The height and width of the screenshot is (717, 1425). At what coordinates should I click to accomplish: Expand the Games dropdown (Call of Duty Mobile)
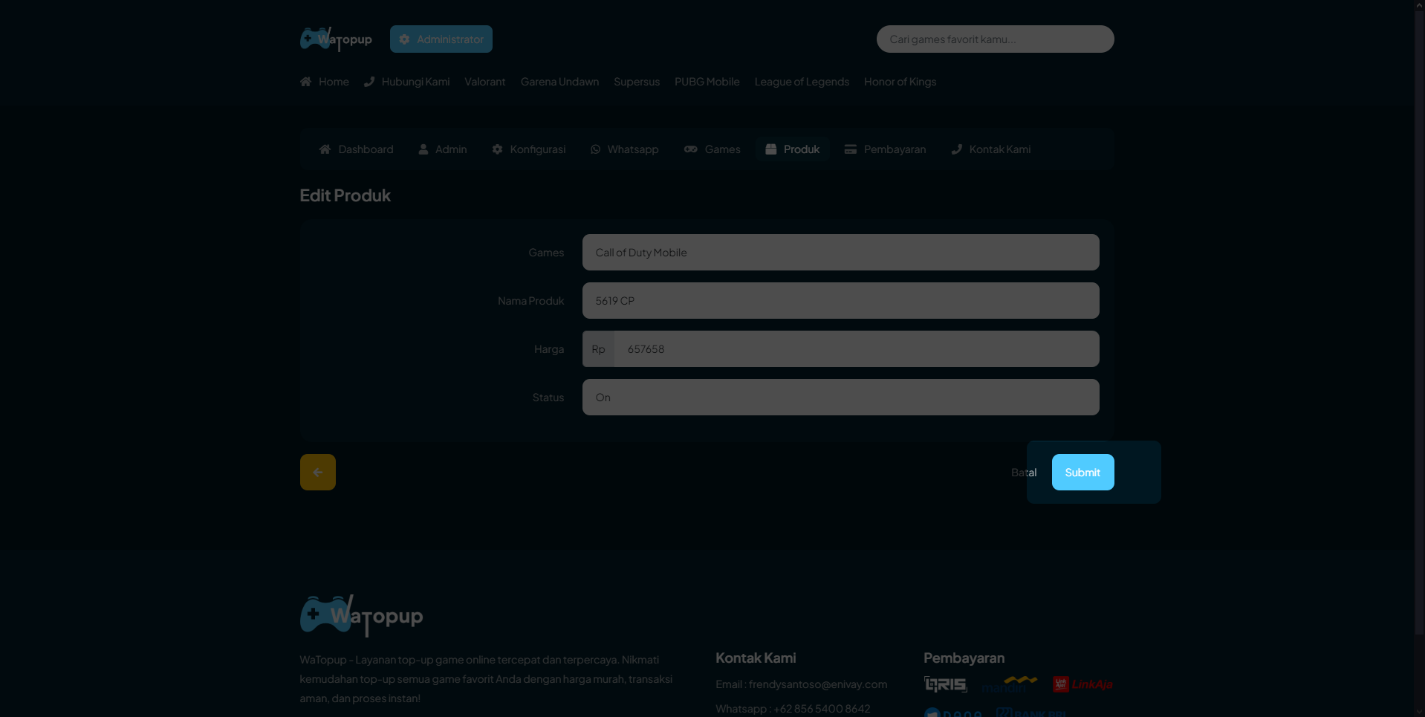point(840,253)
